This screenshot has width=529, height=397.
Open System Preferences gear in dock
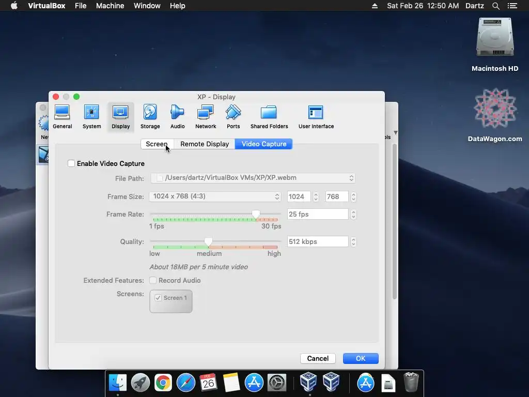(277, 383)
